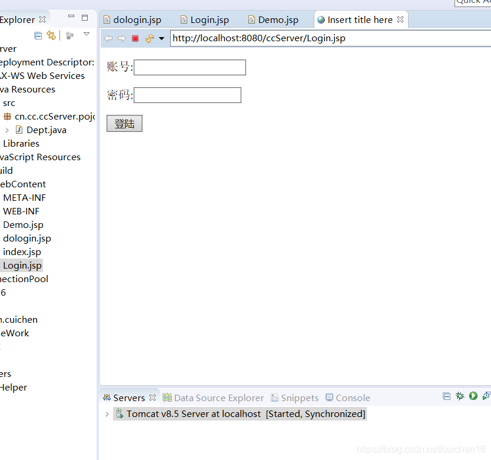Click the package icon of cn.cc.ccServer.pojo

click(7, 117)
